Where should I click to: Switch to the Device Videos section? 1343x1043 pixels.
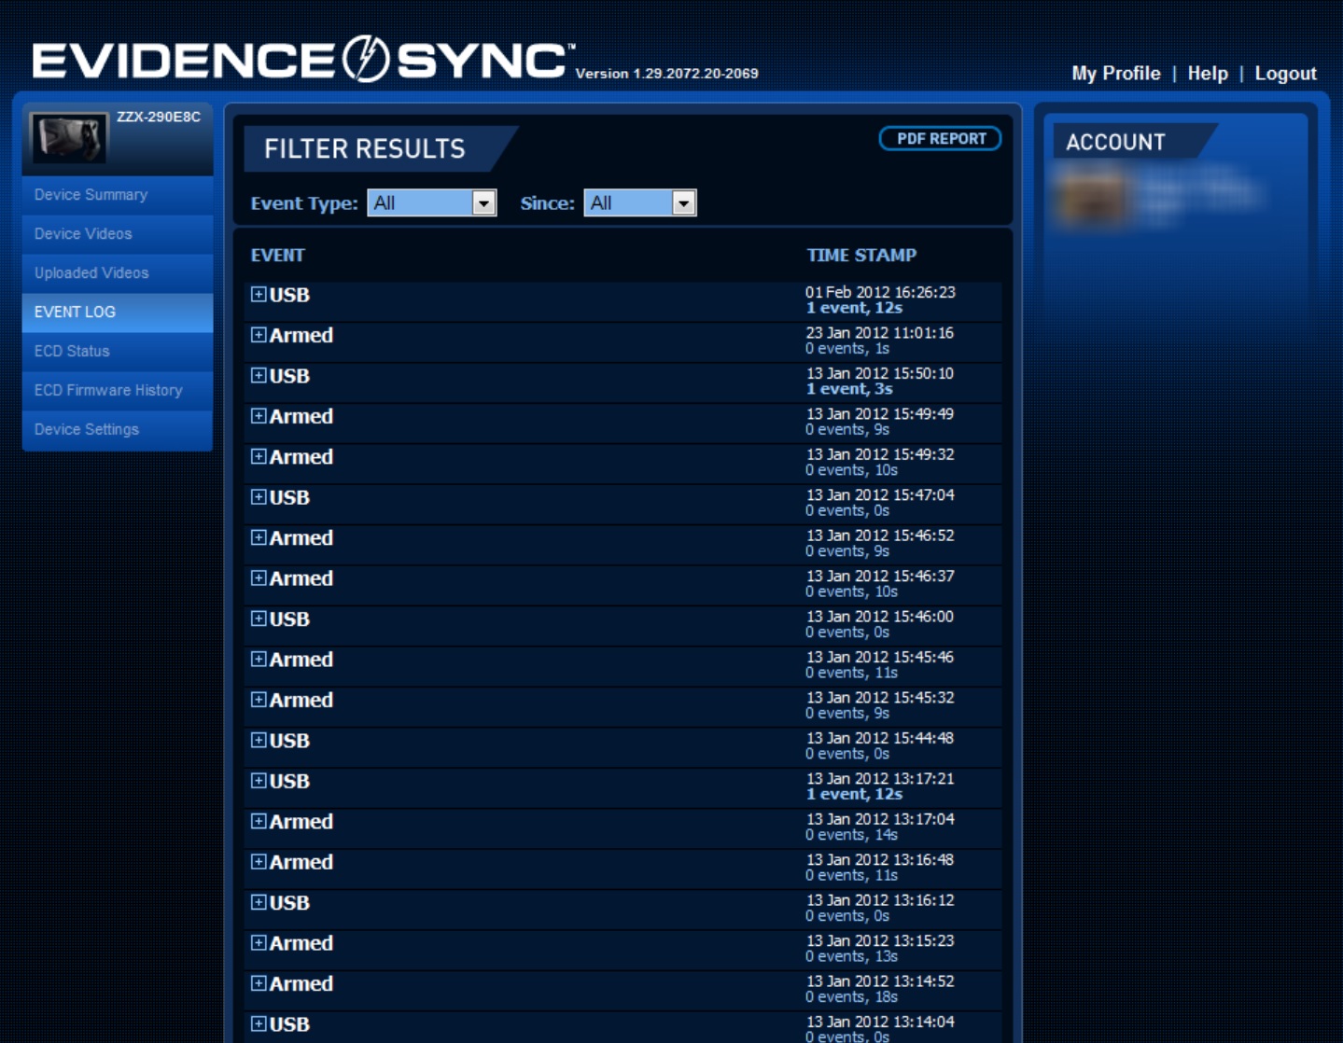tap(83, 234)
